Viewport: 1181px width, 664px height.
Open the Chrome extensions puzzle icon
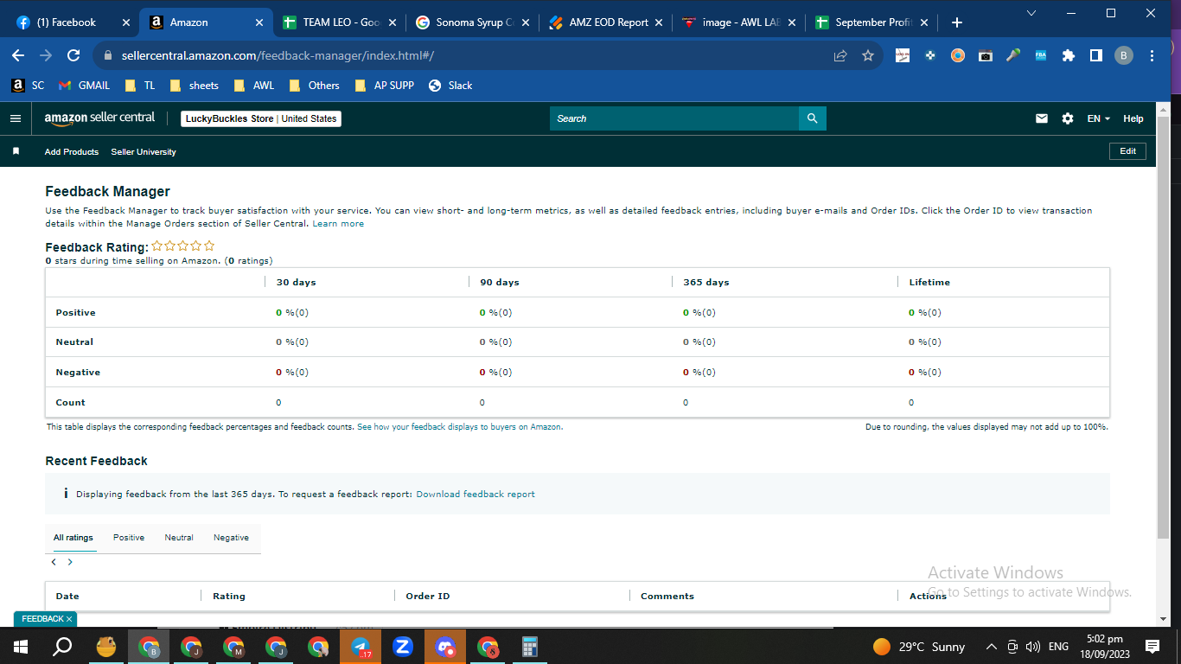tap(1069, 55)
